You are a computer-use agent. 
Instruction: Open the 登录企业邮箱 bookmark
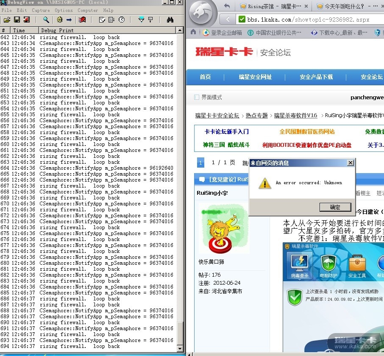pos(223,32)
